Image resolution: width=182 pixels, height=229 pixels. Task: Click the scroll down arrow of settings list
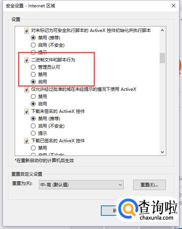click(x=162, y=152)
